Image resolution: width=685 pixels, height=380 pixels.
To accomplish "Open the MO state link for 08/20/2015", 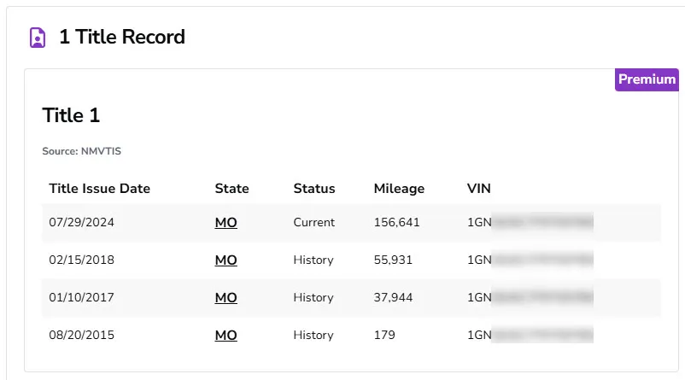I will click(x=225, y=335).
